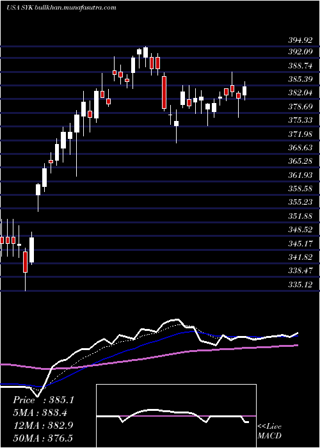Click the 394.92 price axis label

pos(300,40)
